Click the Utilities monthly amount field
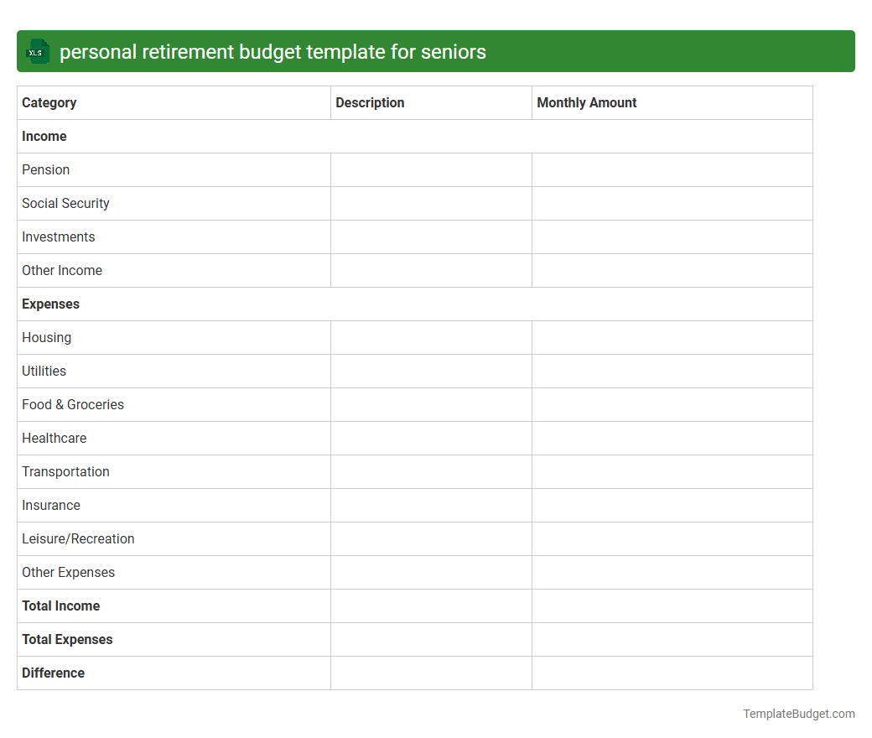The width and height of the screenshot is (872, 738). point(671,371)
